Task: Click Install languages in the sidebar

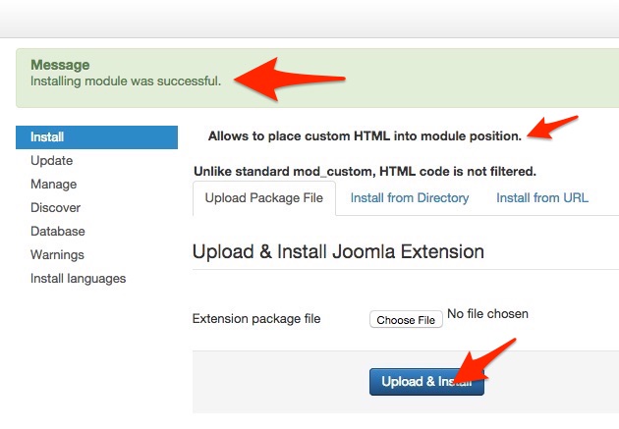Action: 78,279
